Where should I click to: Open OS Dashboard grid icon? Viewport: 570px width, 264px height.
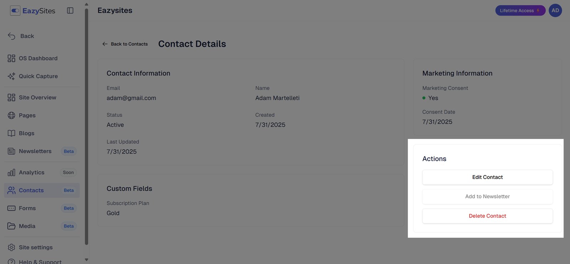[x=11, y=58]
